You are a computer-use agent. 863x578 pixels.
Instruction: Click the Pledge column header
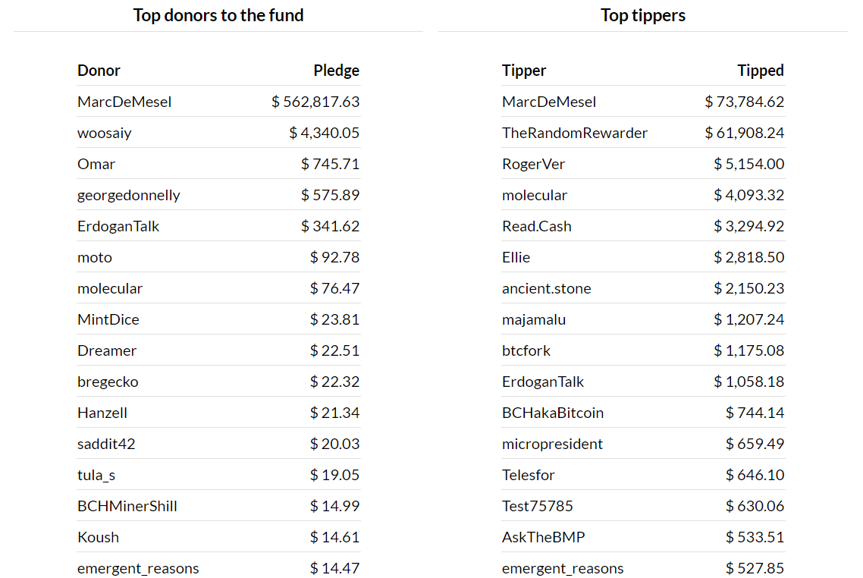(x=336, y=71)
